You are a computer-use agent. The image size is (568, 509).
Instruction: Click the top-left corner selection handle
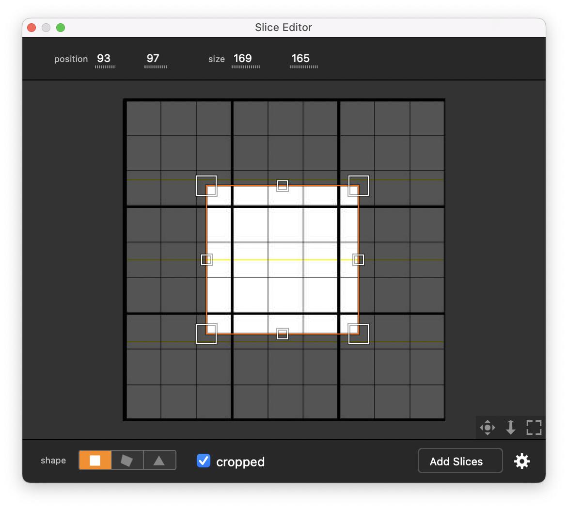coord(206,186)
